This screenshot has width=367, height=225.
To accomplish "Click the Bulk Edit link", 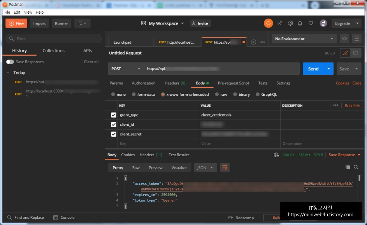I will click(352, 105).
